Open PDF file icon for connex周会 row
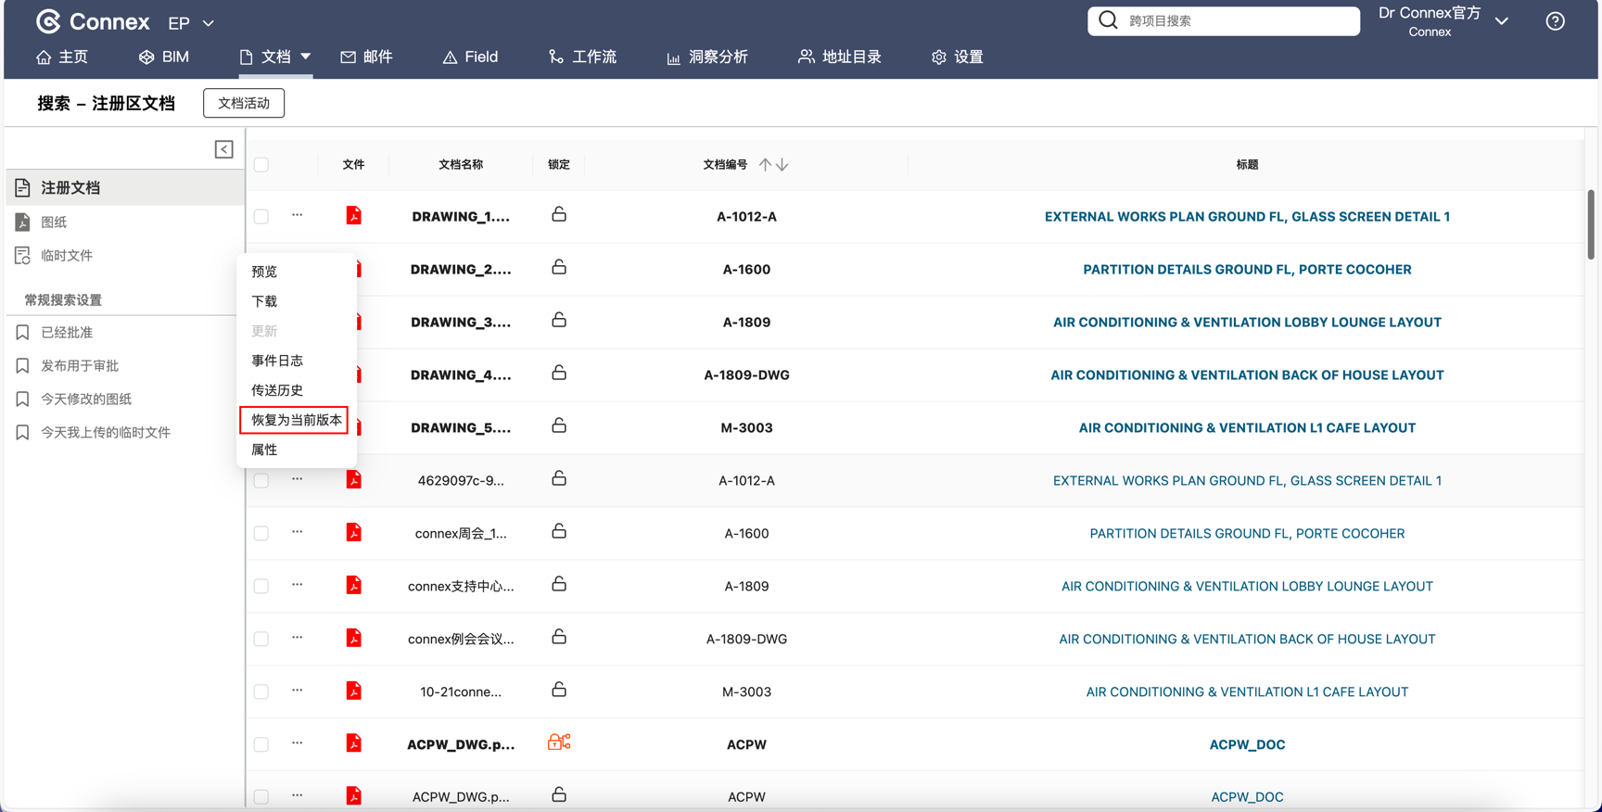This screenshot has height=812, width=1602. pyautogui.click(x=353, y=533)
